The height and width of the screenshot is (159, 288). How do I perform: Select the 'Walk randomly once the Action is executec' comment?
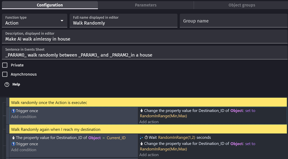(148, 102)
